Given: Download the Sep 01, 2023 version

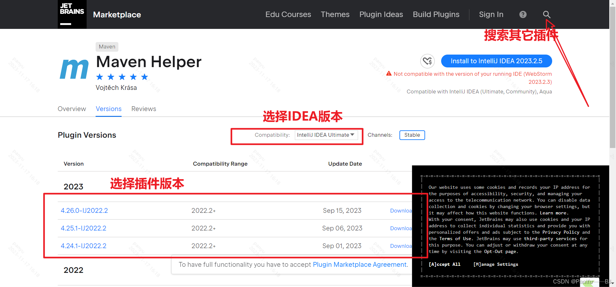Looking at the screenshot, I should coord(401,246).
